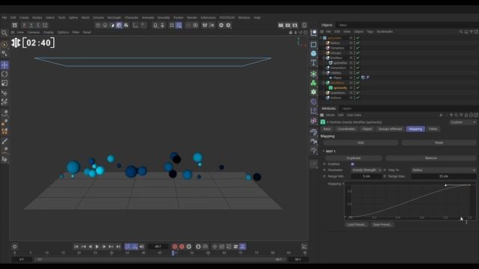Open the Custom layout dropdown in Attributes

463,122
